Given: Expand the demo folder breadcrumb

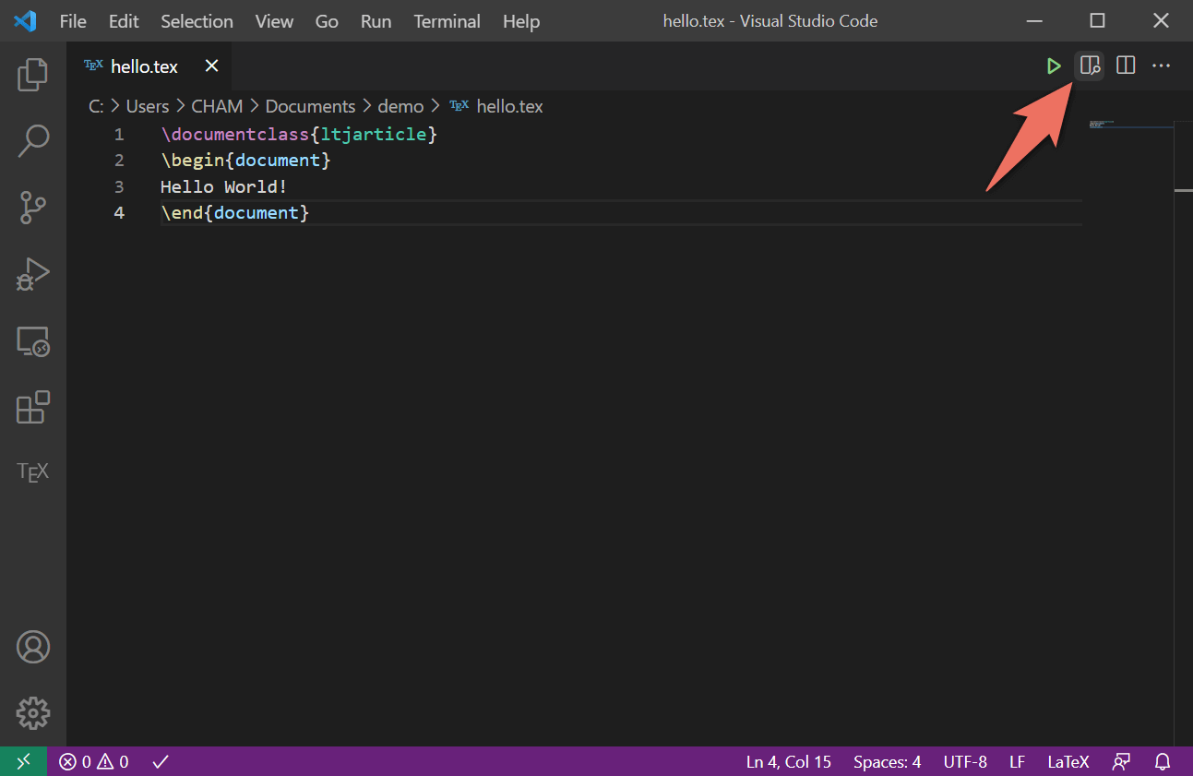Looking at the screenshot, I should (400, 106).
